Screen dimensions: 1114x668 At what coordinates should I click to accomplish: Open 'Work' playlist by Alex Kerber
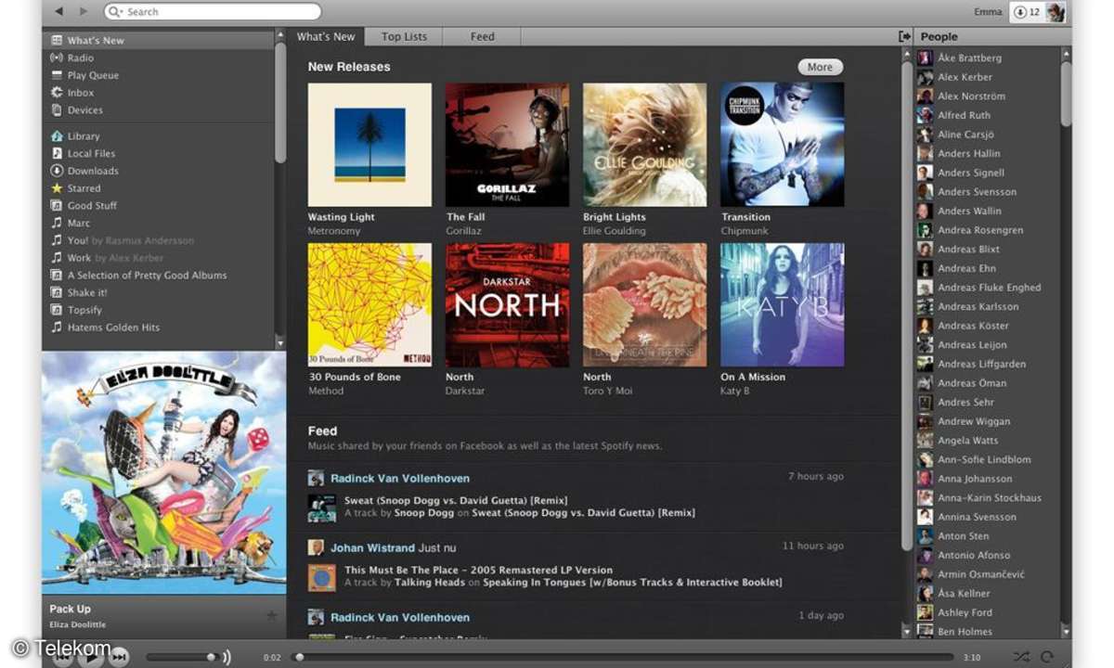click(x=158, y=258)
